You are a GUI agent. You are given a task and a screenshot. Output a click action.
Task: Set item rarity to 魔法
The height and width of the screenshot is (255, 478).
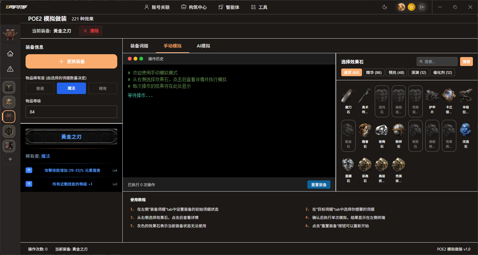click(71, 88)
